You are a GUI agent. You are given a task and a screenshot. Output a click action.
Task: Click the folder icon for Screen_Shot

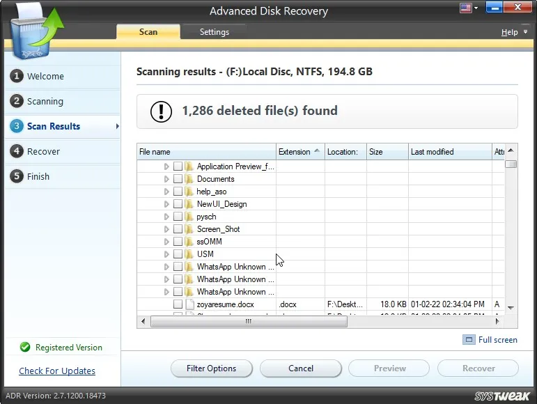tap(189, 229)
